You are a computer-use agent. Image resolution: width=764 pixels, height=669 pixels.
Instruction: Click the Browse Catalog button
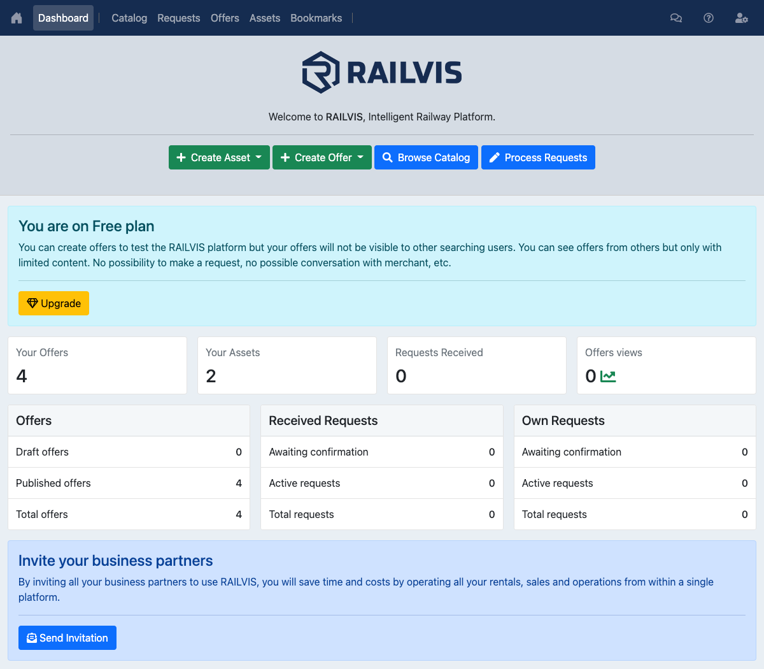tap(426, 157)
